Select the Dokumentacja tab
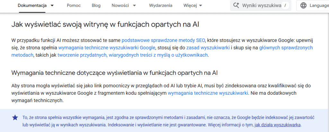The height and width of the screenshot is (132, 329). (x=32, y=5)
